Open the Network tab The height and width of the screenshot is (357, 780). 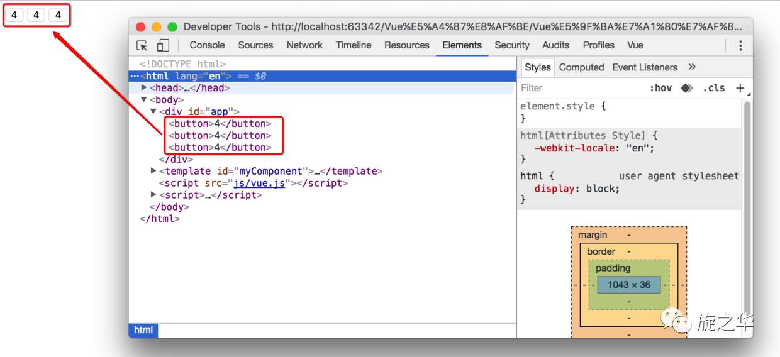pyautogui.click(x=304, y=45)
